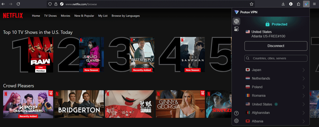319x127 pixels.
Task: Click the Countries, cities, servers search field
Action: [x=276, y=58]
